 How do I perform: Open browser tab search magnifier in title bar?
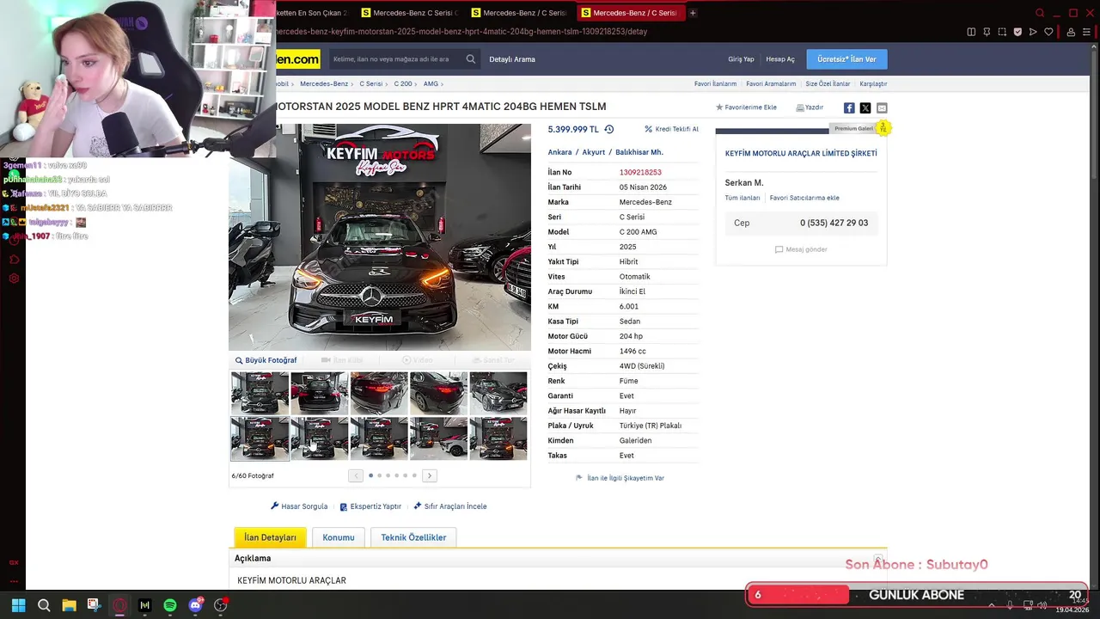[x=1040, y=13]
